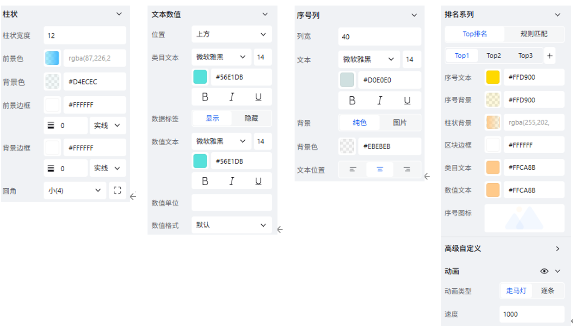Click bold icon under 数值文本 font
Image resolution: width=573 pixels, height=329 pixels.
click(205, 181)
